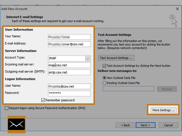Cancel the Add New Account dialog

click(168, 125)
